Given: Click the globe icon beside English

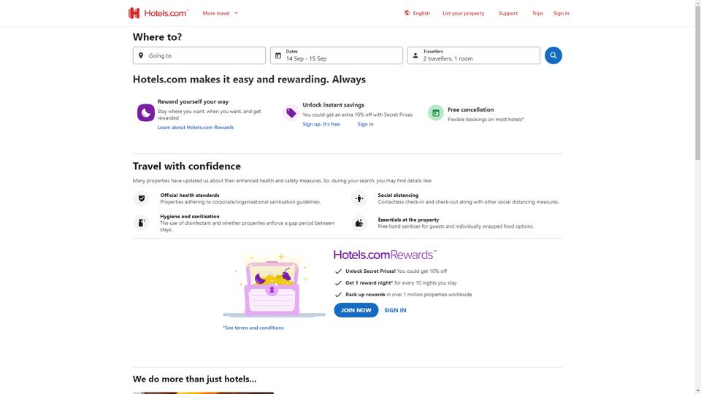Looking at the screenshot, I should click(407, 13).
